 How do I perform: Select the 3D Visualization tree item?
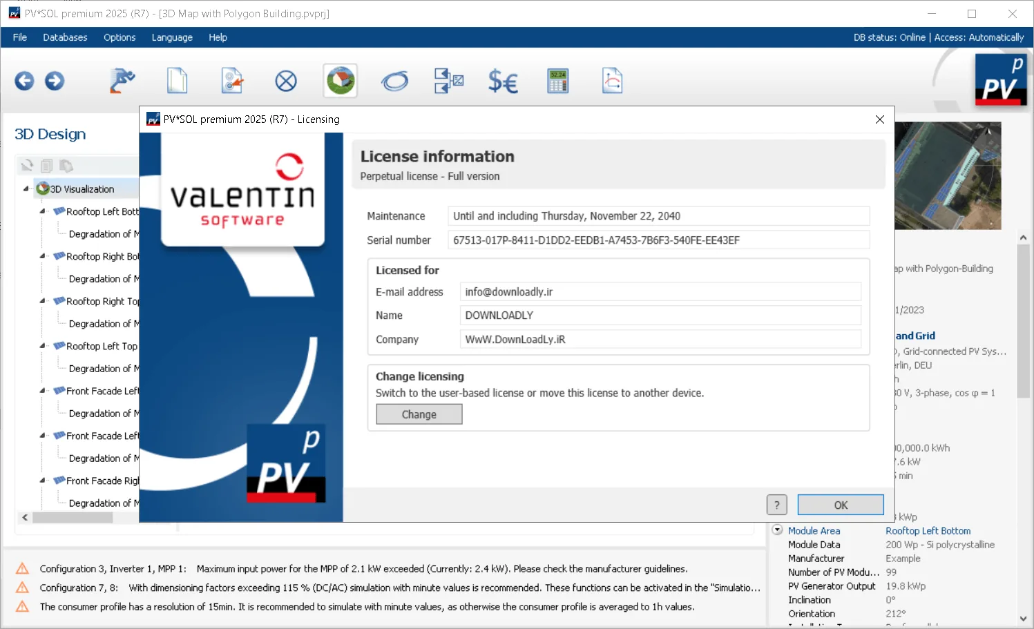coord(82,189)
